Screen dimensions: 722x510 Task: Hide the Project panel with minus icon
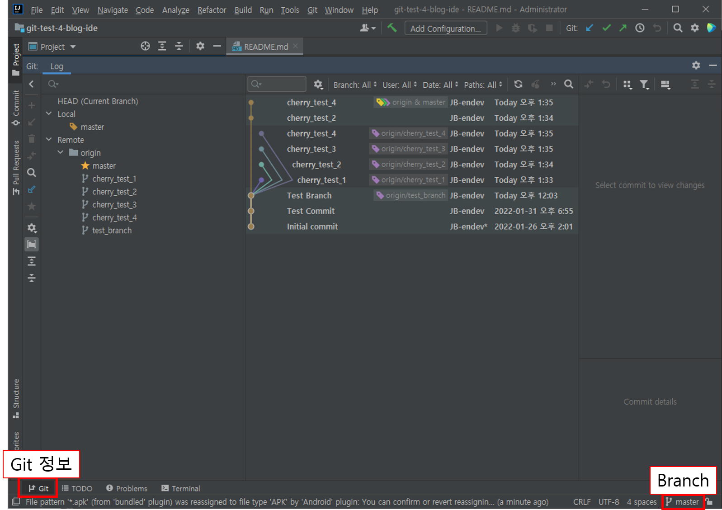(x=217, y=46)
